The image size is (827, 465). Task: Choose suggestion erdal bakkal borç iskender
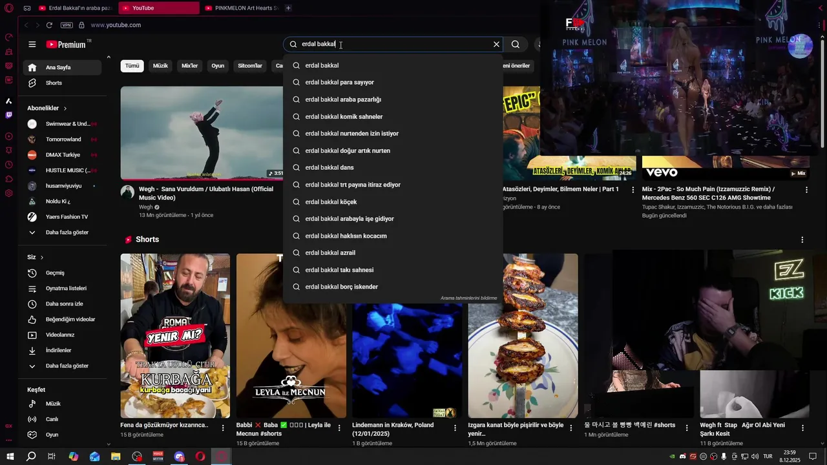pyautogui.click(x=393, y=287)
